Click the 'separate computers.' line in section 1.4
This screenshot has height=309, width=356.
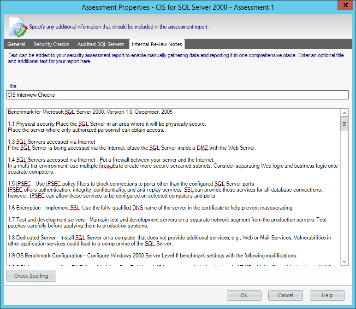31,172
